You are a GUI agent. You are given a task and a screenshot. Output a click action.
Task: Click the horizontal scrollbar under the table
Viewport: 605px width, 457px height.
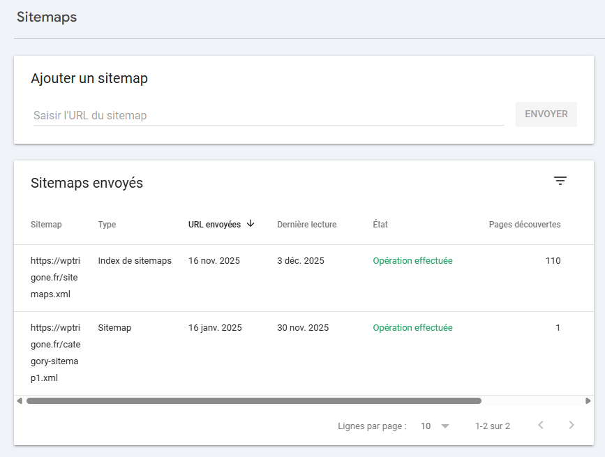(251, 400)
